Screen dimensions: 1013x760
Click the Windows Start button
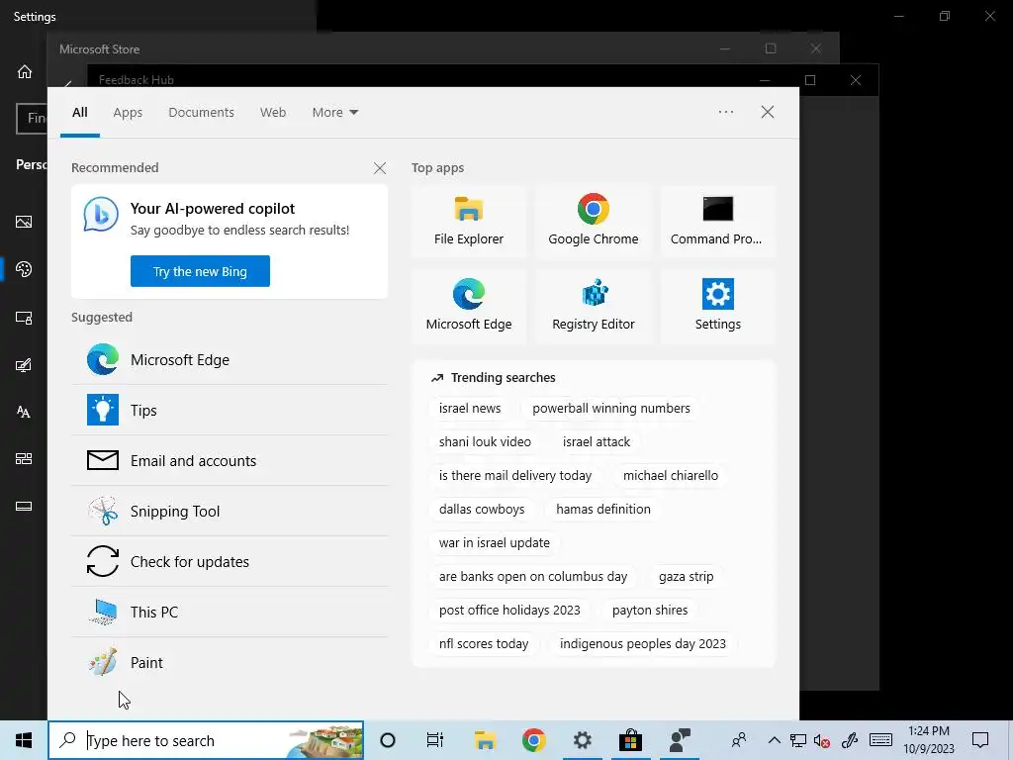[x=24, y=740]
